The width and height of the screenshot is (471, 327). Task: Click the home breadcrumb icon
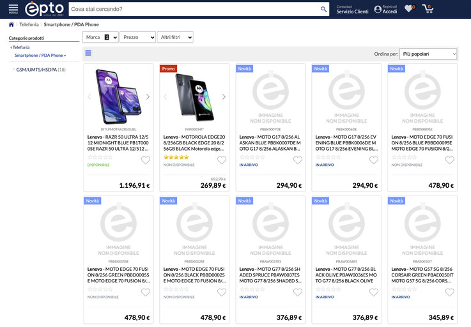pos(11,25)
